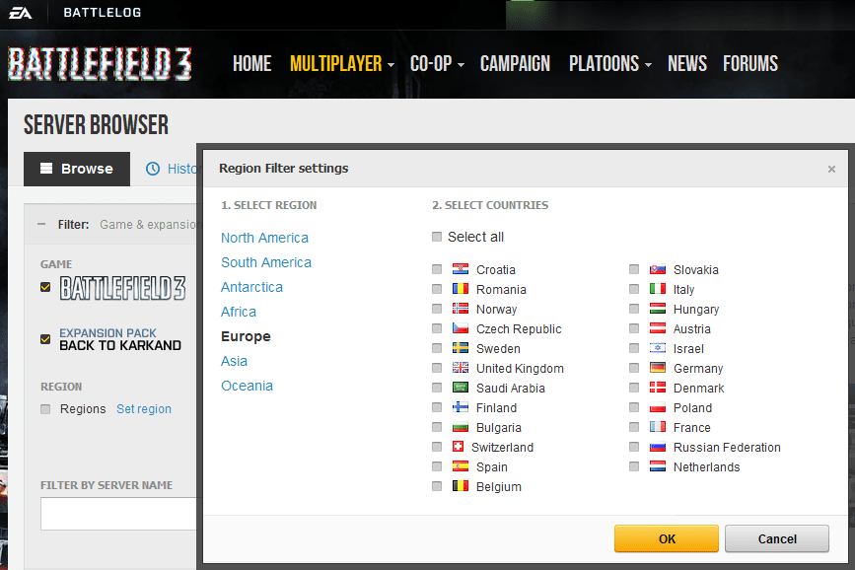Click the Romania flag icon
The height and width of the screenshot is (570, 855).
point(461,289)
